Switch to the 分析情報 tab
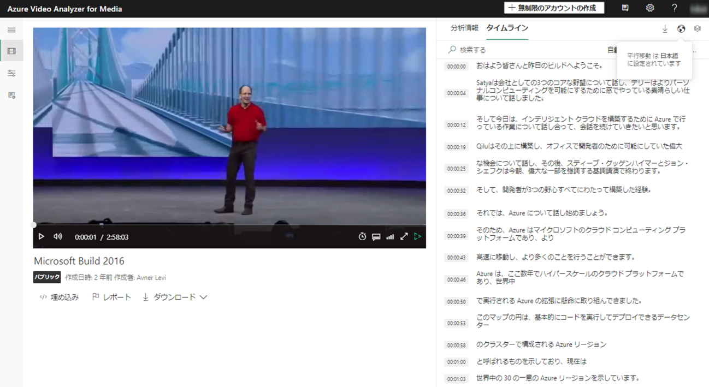 (464, 28)
